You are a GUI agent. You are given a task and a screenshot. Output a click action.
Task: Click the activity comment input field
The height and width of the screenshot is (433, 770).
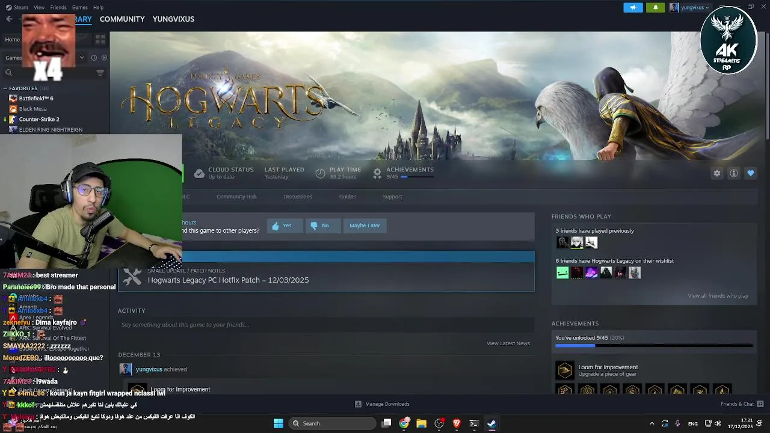[326, 325]
